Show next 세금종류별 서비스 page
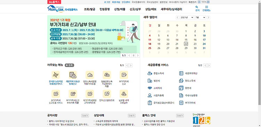 [209, 65]
